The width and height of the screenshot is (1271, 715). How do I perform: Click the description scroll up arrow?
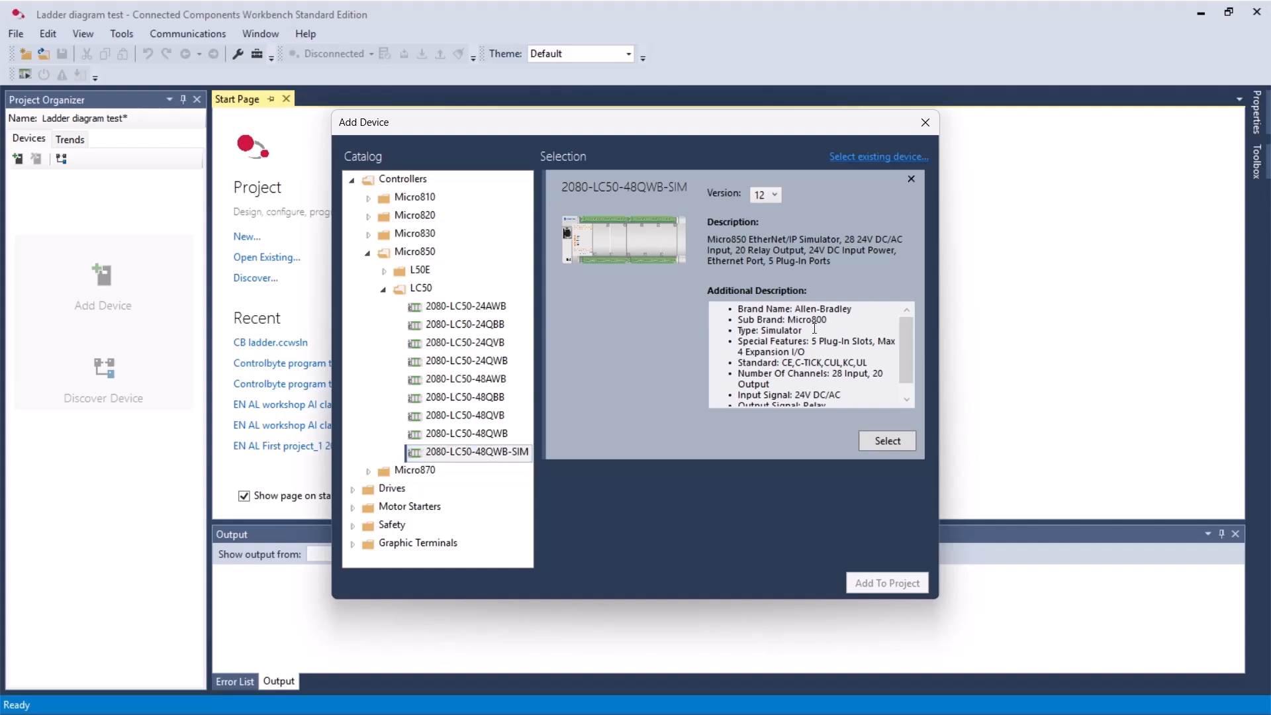[x=906, y=309]
